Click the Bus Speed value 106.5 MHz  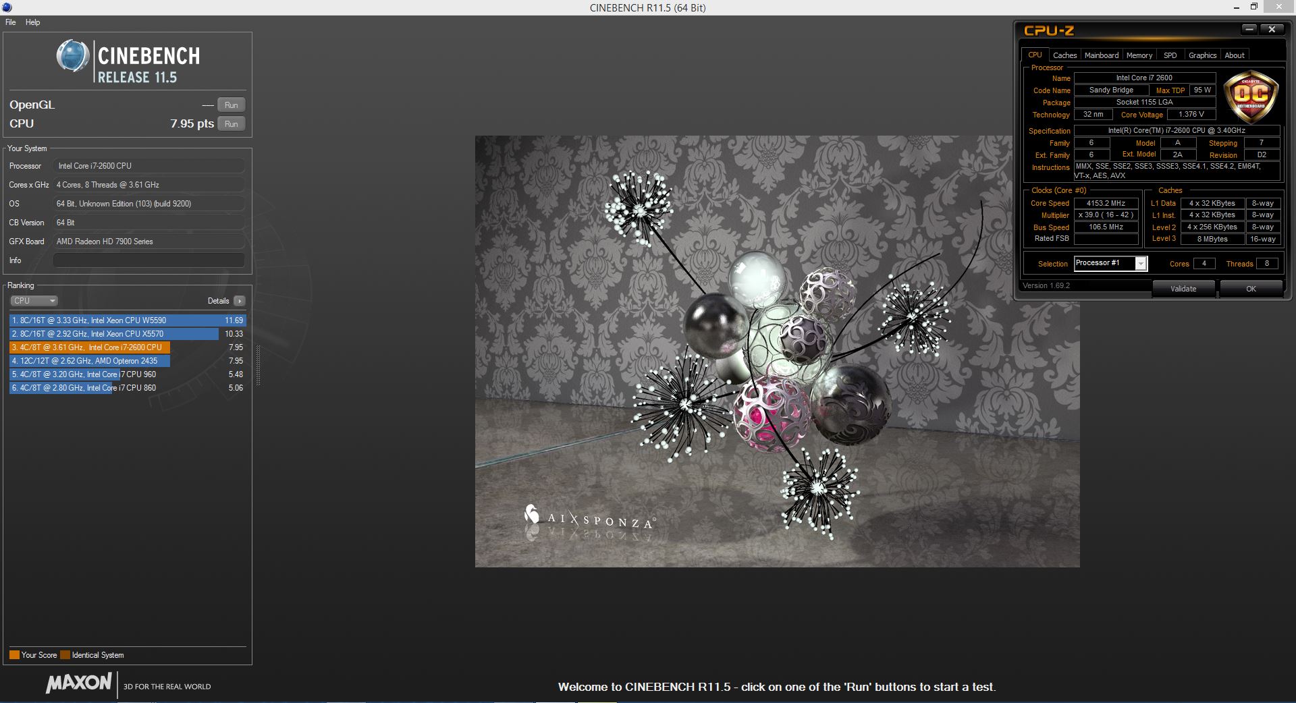tap(1106, 227)
